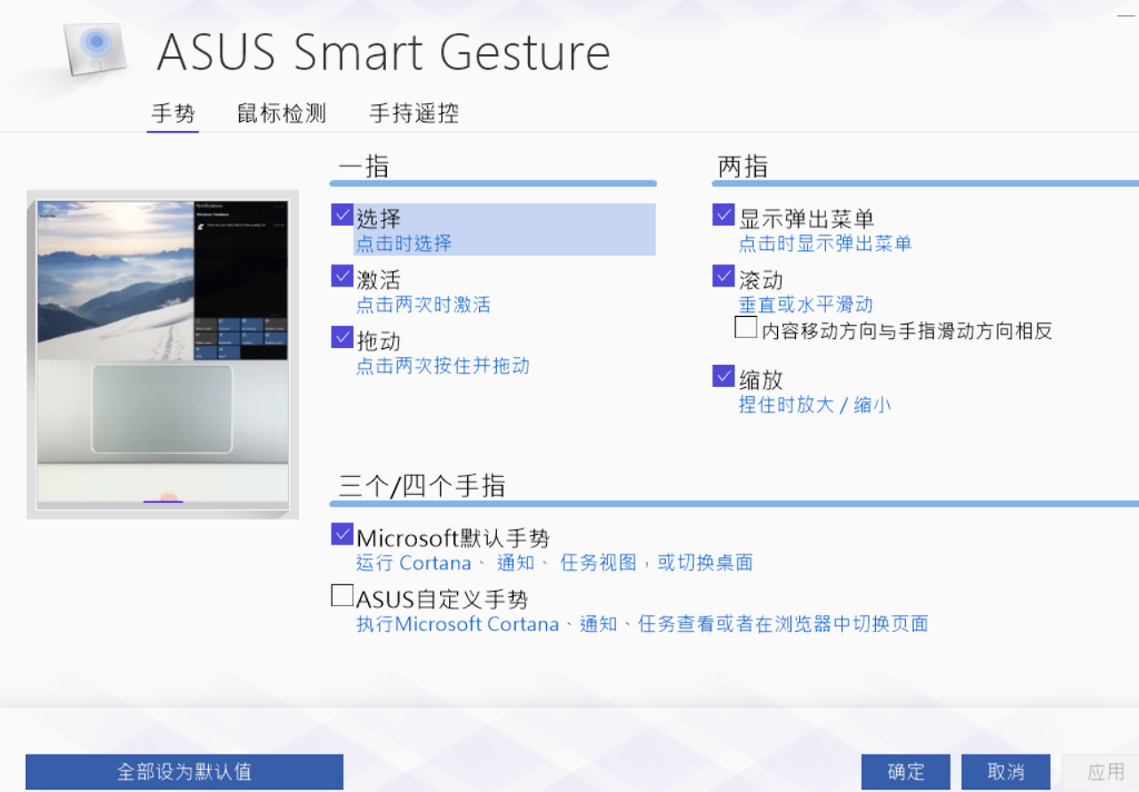This screenshot has height=792, width=1139.
Task: Click the 全部设为默认值 button
Action: [x=184, y=772]
